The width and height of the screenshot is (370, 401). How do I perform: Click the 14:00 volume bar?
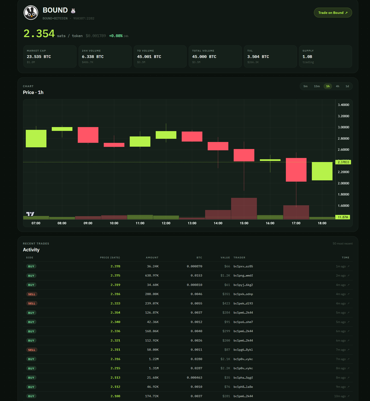click(218, 215)
